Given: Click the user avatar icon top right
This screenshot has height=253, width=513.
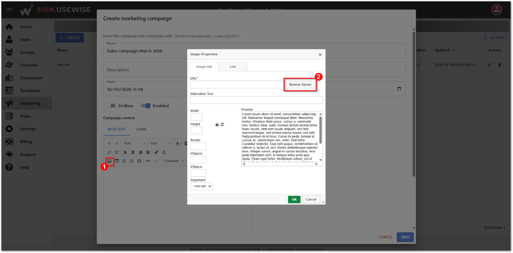Looking at the screenshot, I should [x=496, y=10].
